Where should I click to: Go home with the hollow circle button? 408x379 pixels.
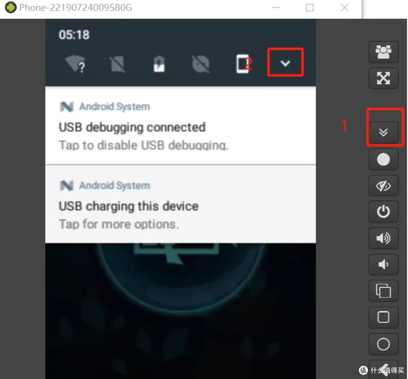point(383,344)
